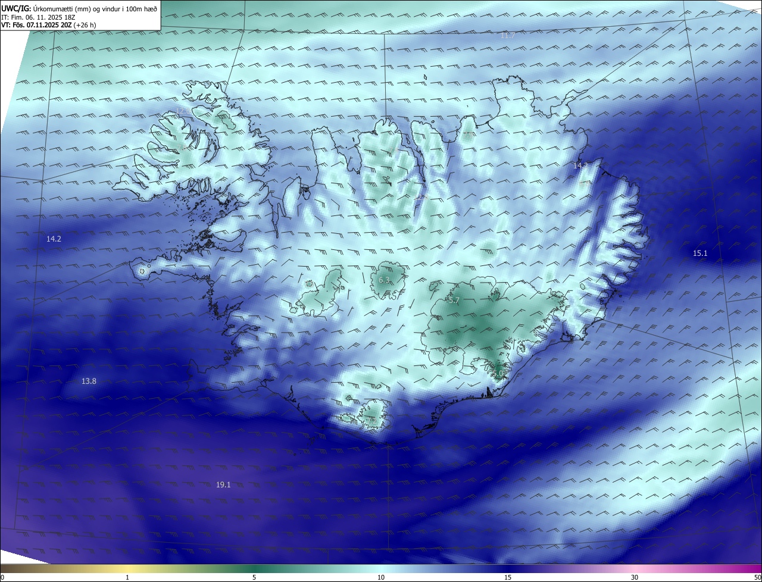Image resolution: width=762 pixels, height=582 pixels.
Task: Click the 30 tick on the color scale
Action: tap(635, 577)
